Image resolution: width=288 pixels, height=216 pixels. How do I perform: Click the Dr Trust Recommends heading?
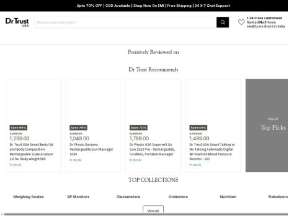(x=153, y=70)
